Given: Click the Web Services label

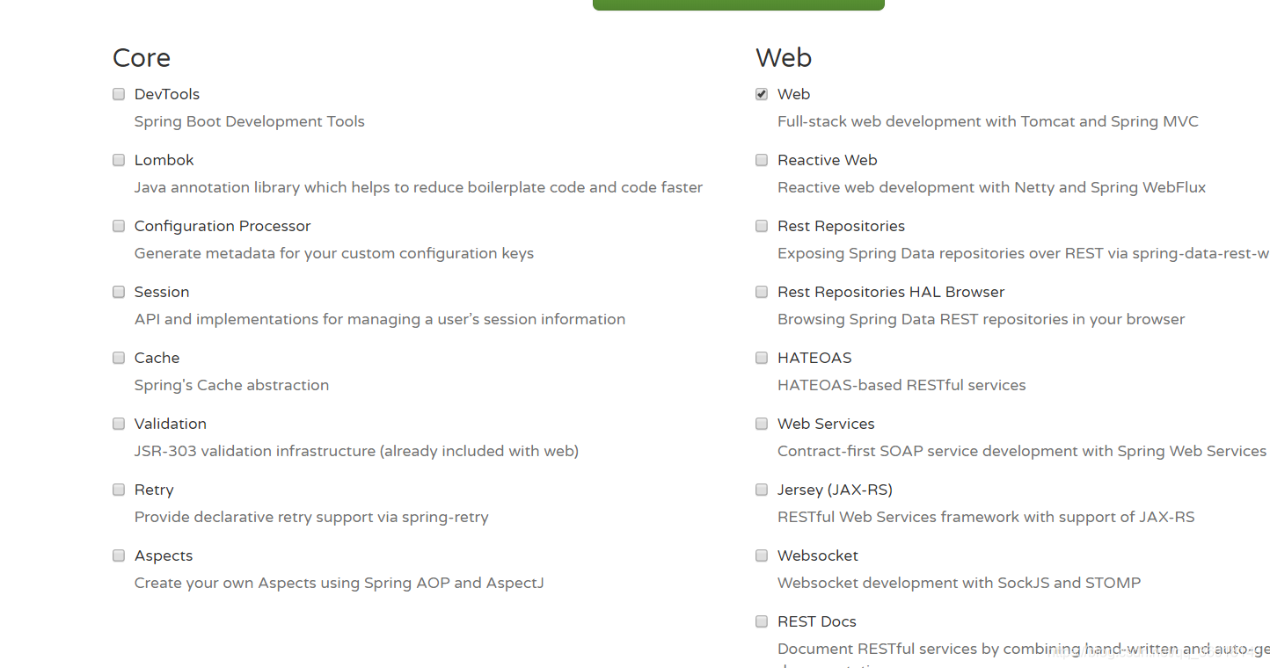Looking at the screenshot, I should [826, 424].
